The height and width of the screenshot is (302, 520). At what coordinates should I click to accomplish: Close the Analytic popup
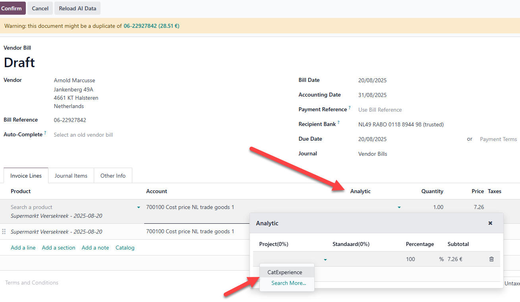tap(490, 223)
